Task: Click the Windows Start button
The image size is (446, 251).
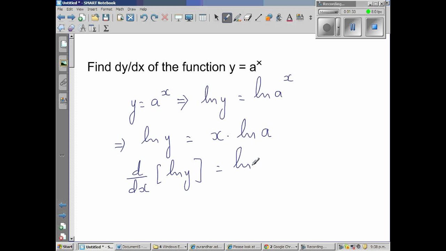Action: tap(65, 247)
